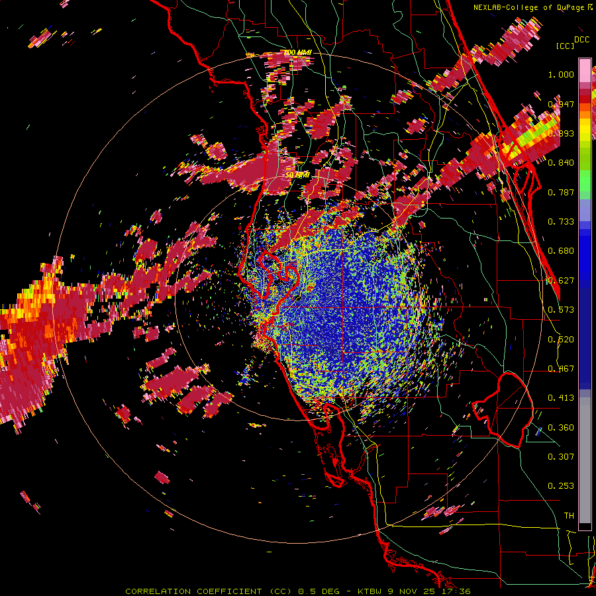The width and height of the screenshot is (596, 596).
Task: Click the [CC] legend unit label
Action: (x=565, y=46)
